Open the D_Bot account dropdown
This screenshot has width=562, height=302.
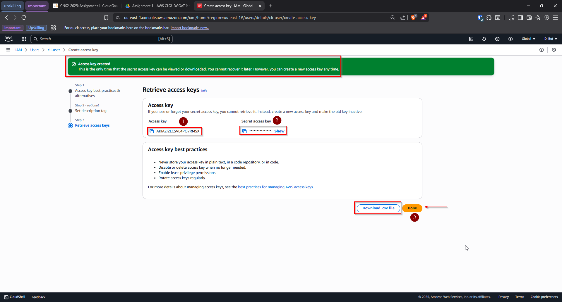point(550,39)
